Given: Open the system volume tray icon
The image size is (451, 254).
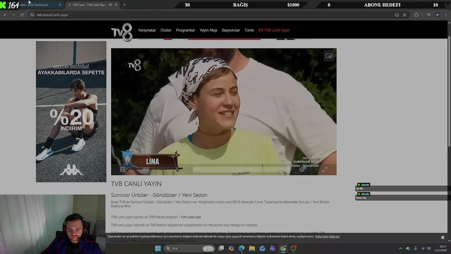Looking at the screenshot, I should 428,248.
